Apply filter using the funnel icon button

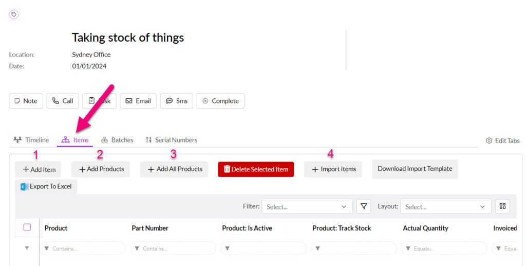(x=364, y=206)
